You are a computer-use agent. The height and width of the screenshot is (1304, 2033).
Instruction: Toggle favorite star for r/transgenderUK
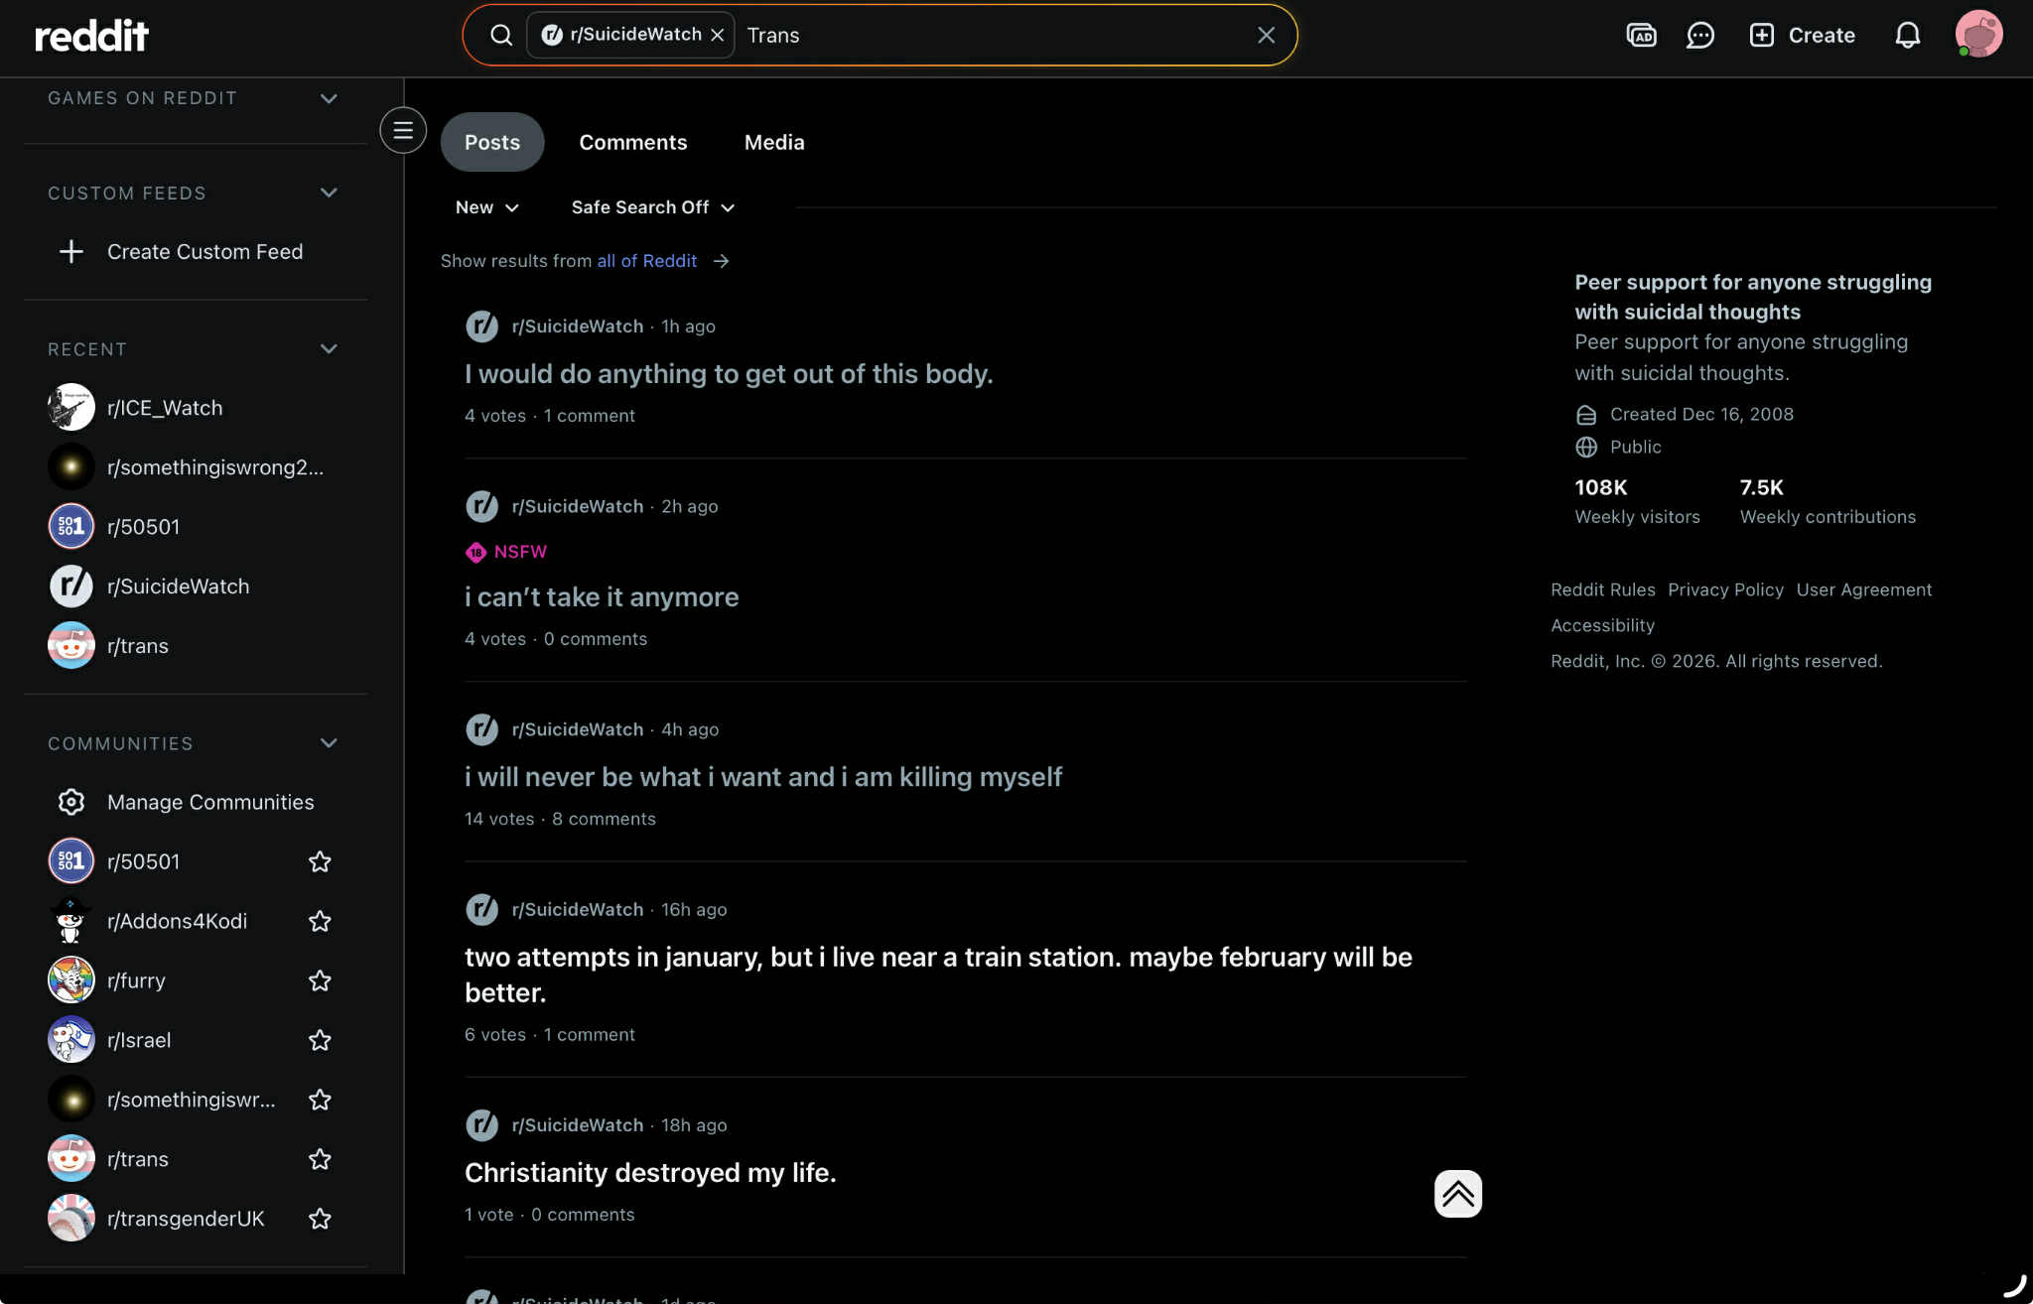[x=320, y=1219]
